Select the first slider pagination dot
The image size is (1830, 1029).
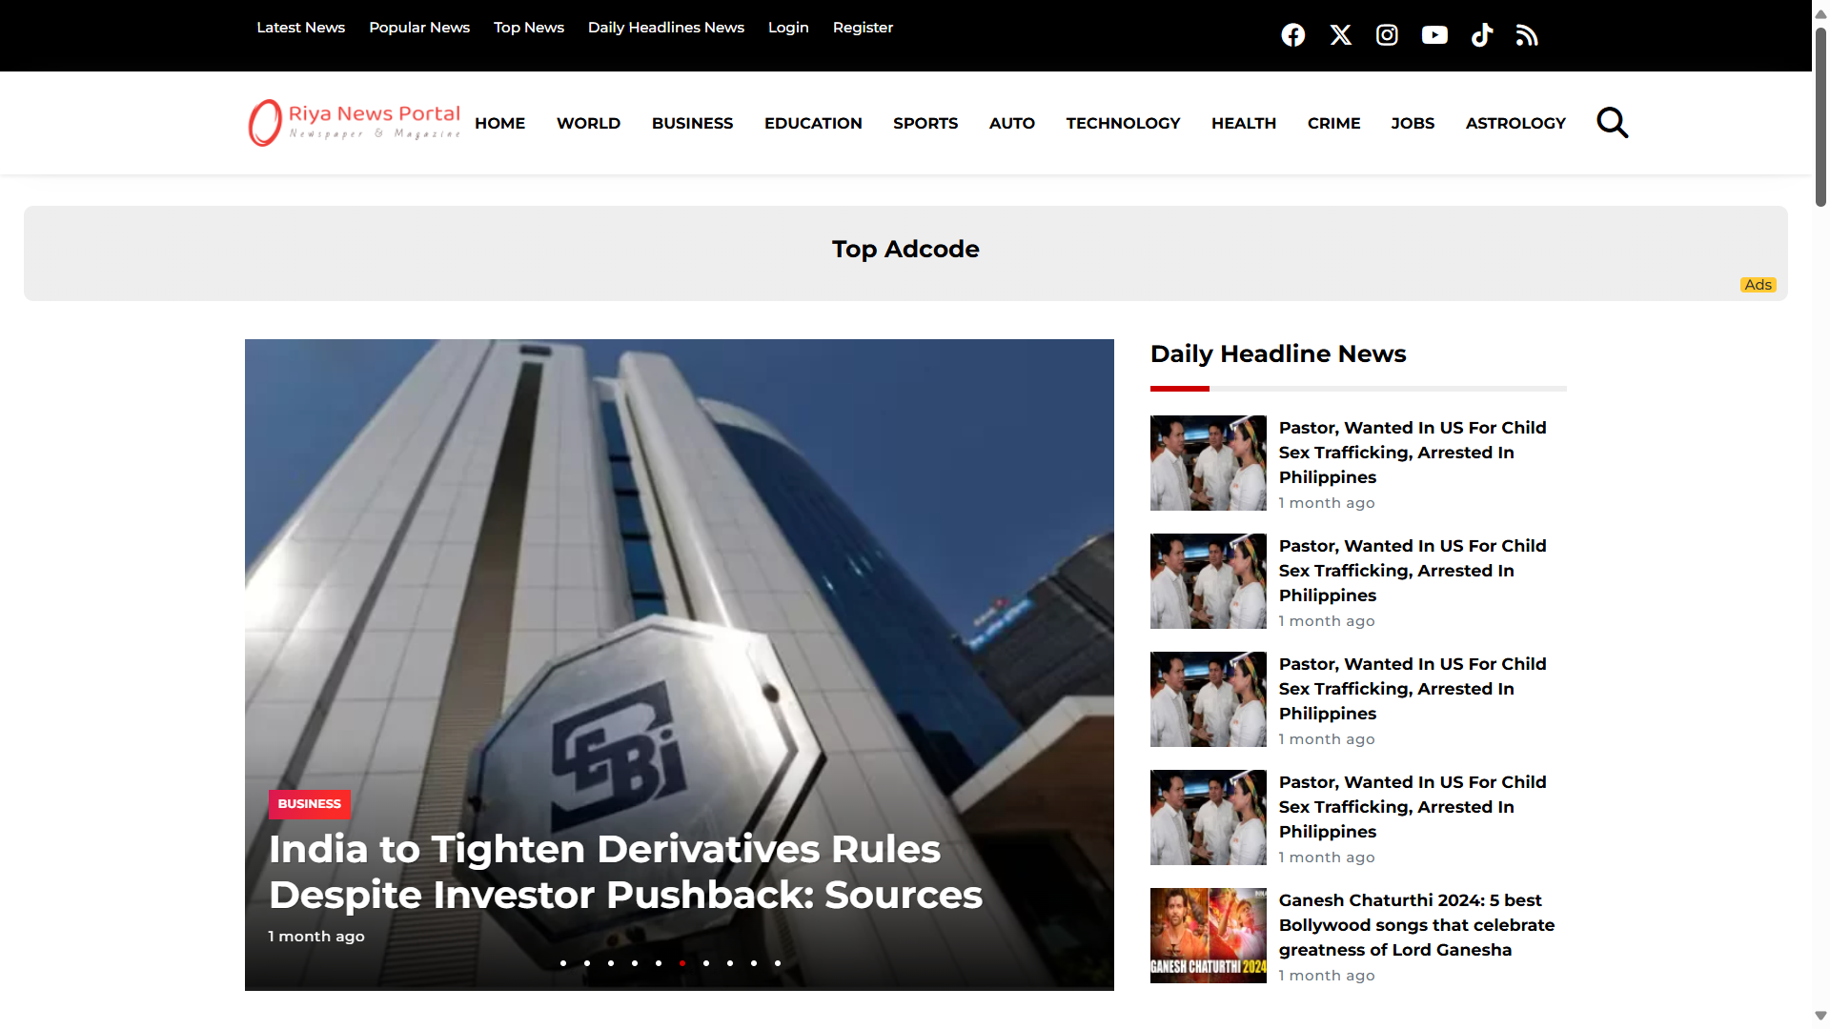(563, 963)
